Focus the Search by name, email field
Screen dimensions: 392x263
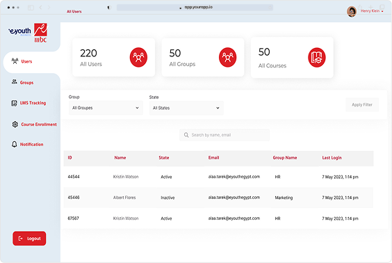[x=224, y=135]
